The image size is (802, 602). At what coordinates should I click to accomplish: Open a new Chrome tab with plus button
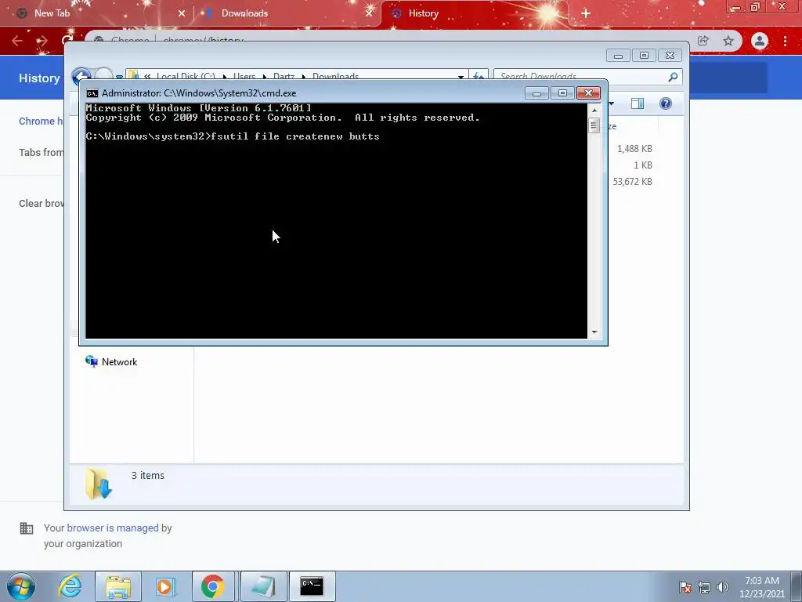pyautogui.click(x=586, y=13)
